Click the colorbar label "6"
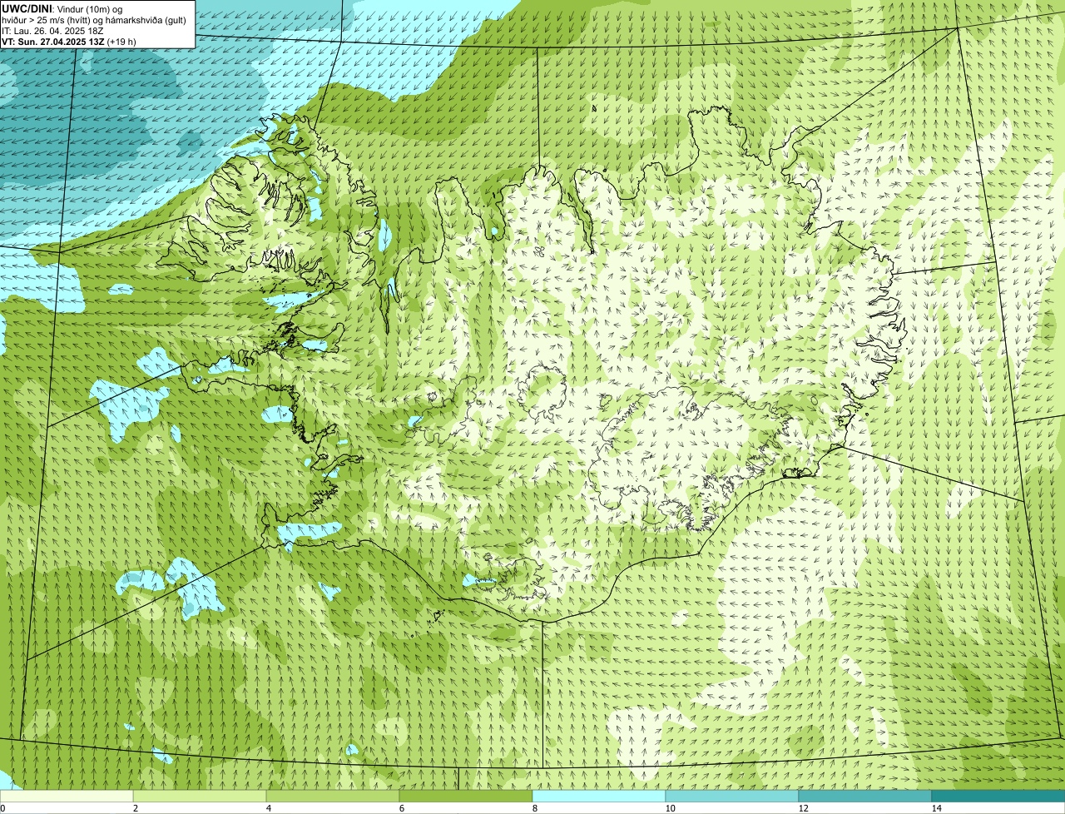The image size is (1065, 814). (x=401, y=808)
